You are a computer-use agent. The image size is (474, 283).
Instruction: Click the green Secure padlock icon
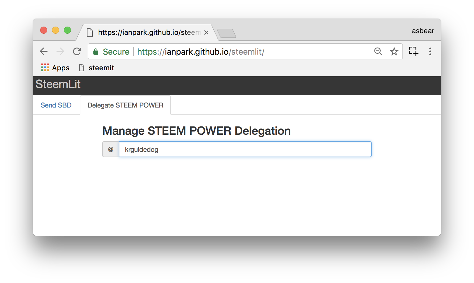pos(96,52)
